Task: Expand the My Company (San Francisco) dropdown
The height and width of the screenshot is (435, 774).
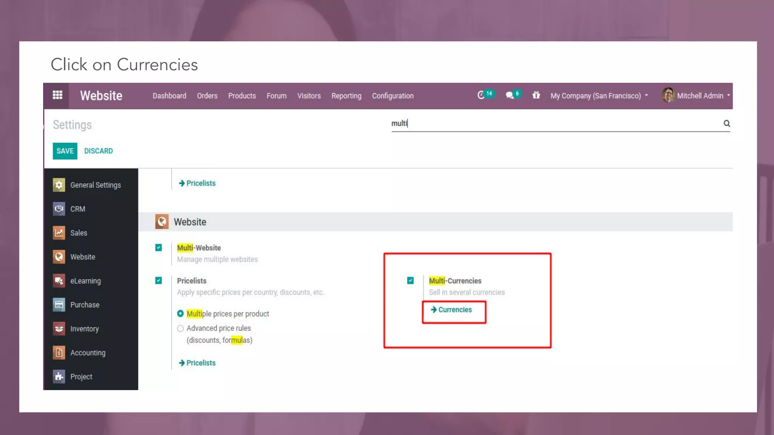Action: coord(599,96)
